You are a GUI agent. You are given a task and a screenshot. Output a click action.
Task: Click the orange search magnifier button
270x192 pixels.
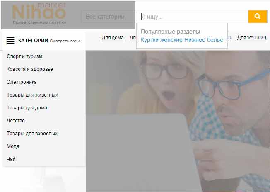[x=258, y=17]
